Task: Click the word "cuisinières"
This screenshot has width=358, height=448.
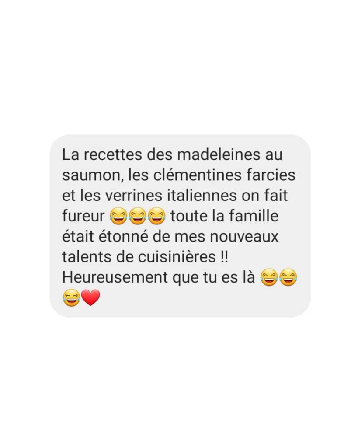Action: click(x=177, y=256)
